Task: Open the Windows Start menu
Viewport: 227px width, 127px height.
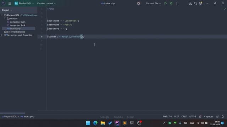Action: [x=88, y=123]
